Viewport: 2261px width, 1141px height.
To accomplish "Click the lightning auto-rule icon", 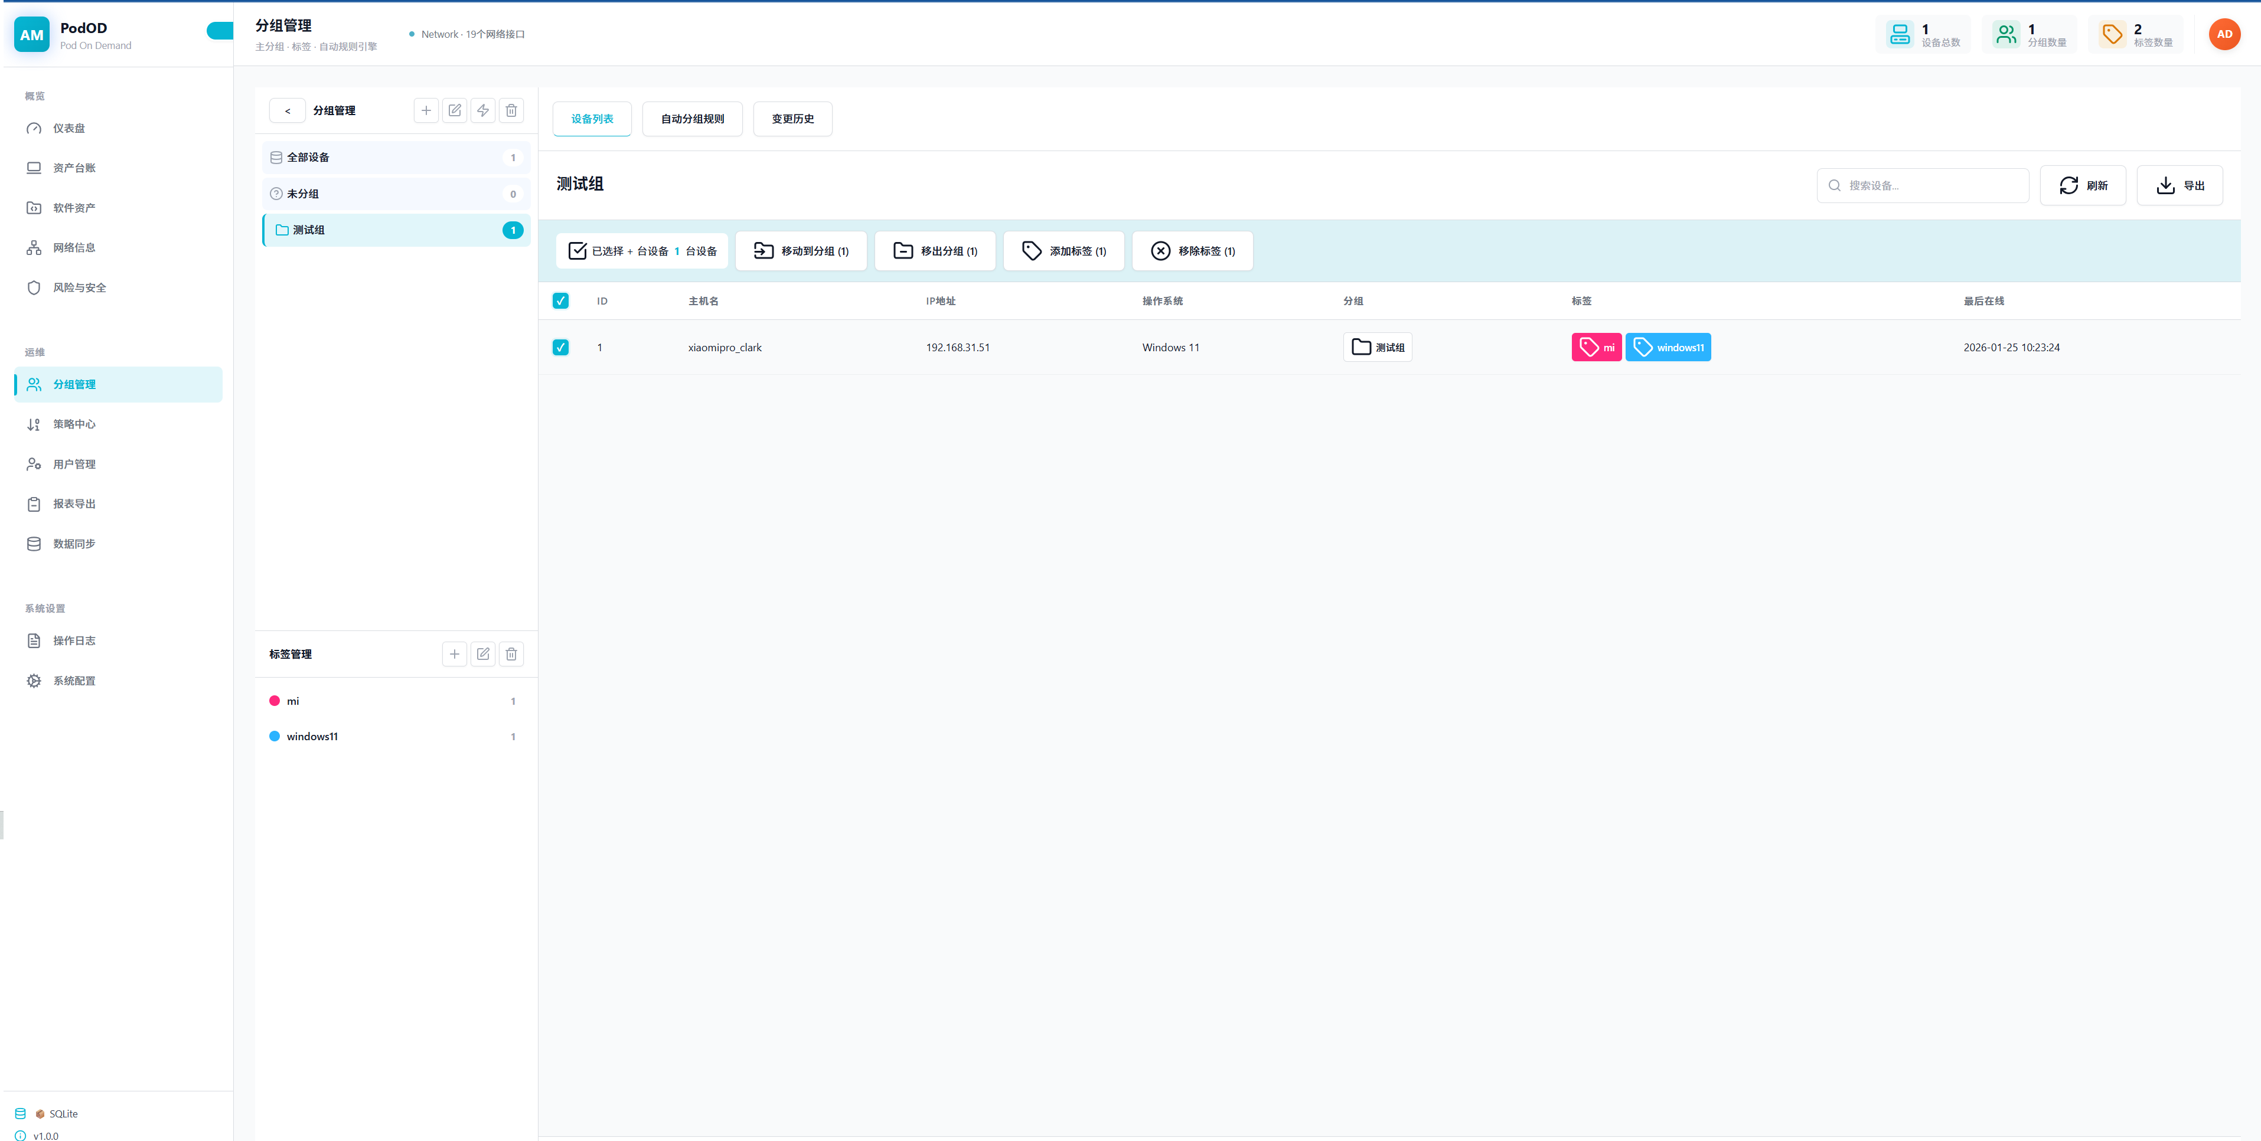I will tap(483, 110).
